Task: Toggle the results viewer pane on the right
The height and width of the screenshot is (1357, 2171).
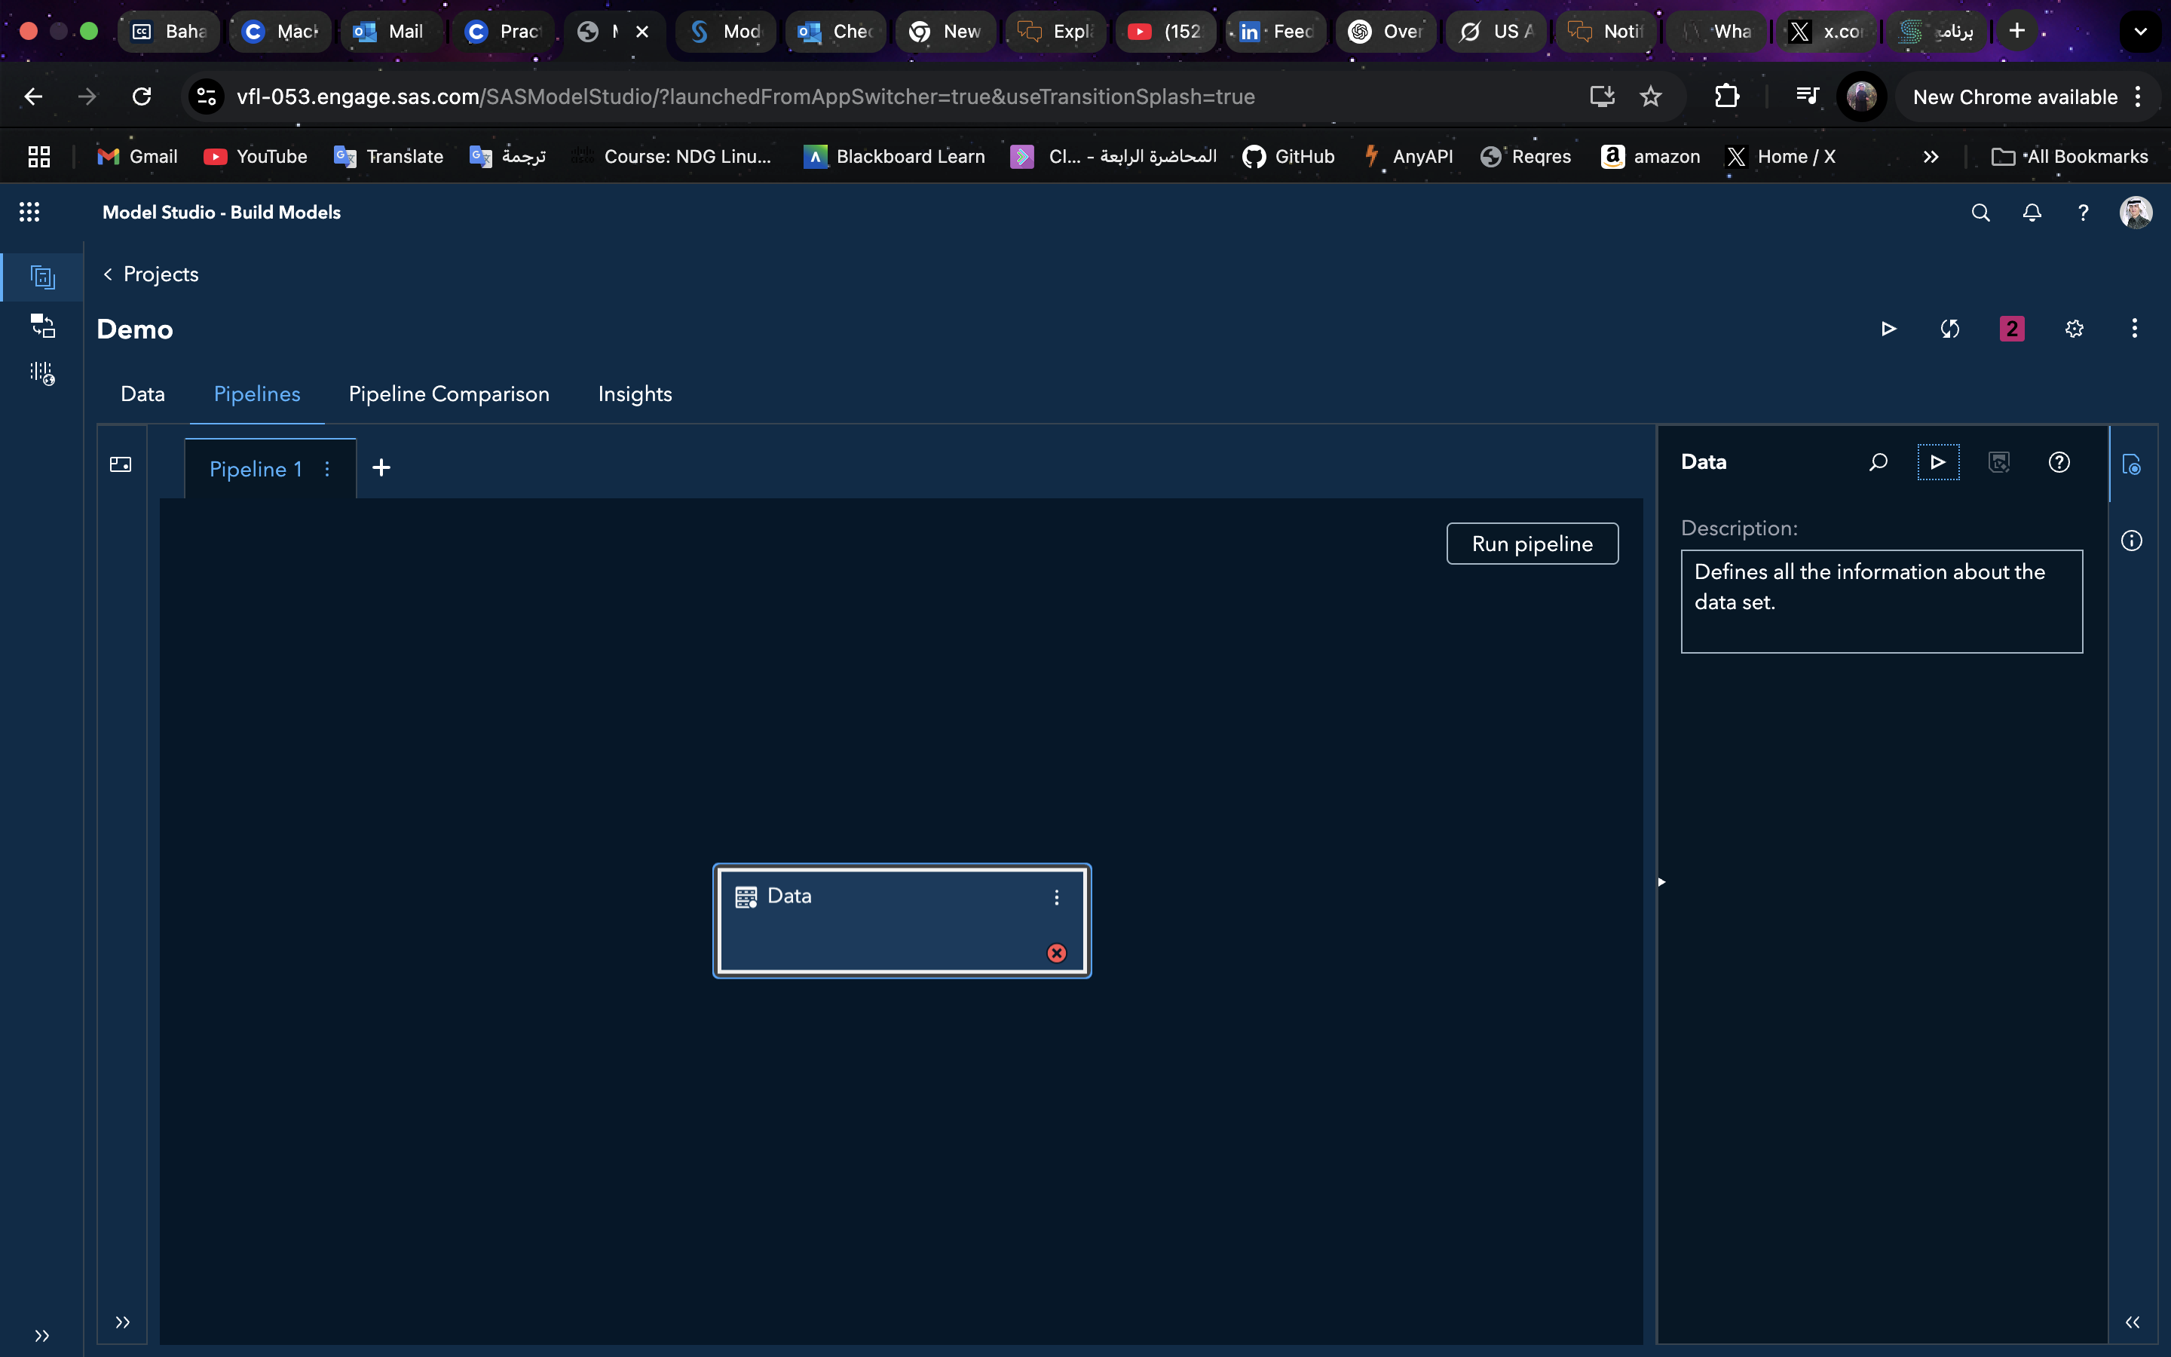Action: [x=2132, y=464]
